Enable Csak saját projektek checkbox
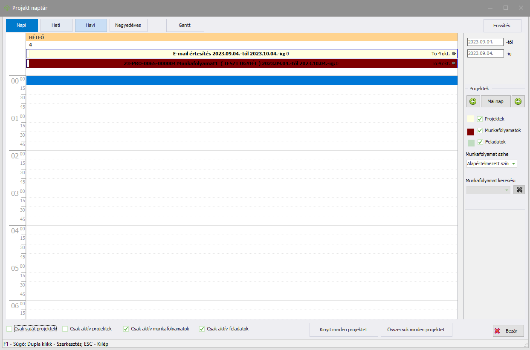 point(9,329)
